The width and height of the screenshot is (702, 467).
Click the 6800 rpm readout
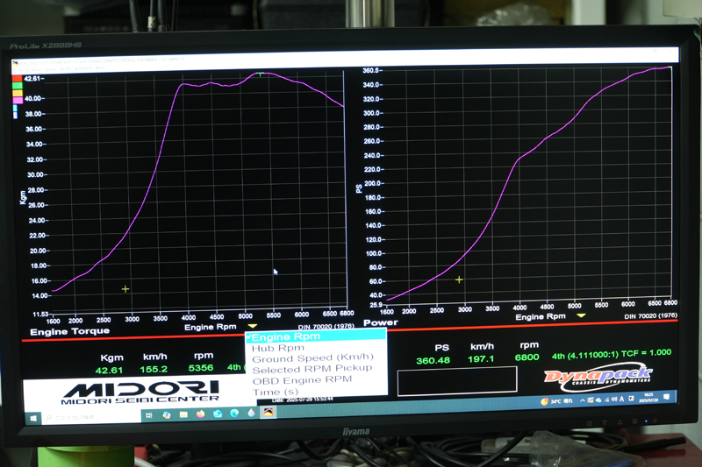[527, 357]
